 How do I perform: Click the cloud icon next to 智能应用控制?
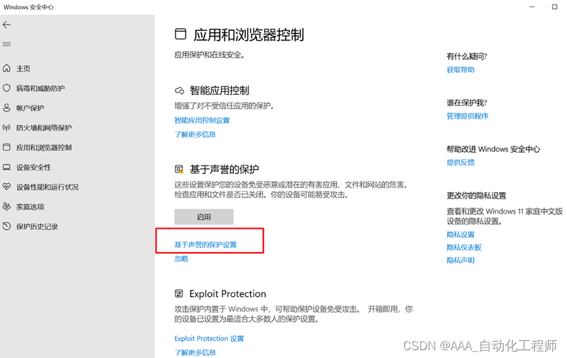coord(180,90)
